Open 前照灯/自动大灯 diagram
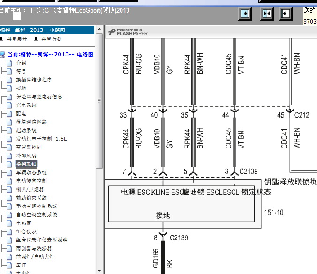The width and height of the screenshot is (317, 274). [x=35, y=257]
